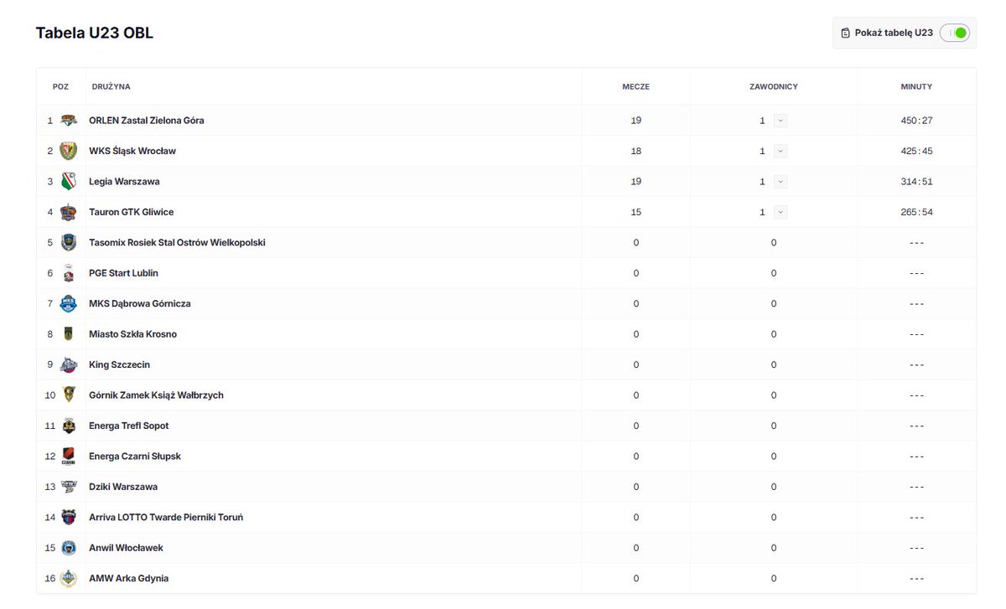
Task: Open PGE Start Lublin team link
Action: coord(123,273)
